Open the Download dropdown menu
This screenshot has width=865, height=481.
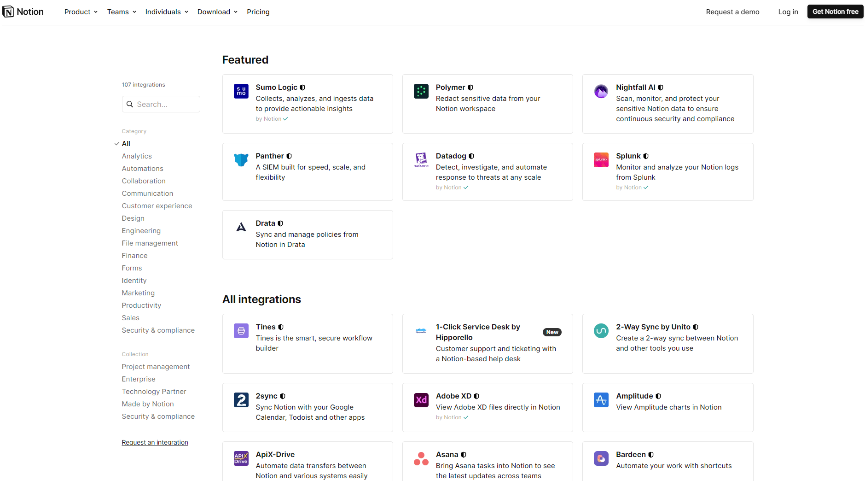(x=217, y=12)
